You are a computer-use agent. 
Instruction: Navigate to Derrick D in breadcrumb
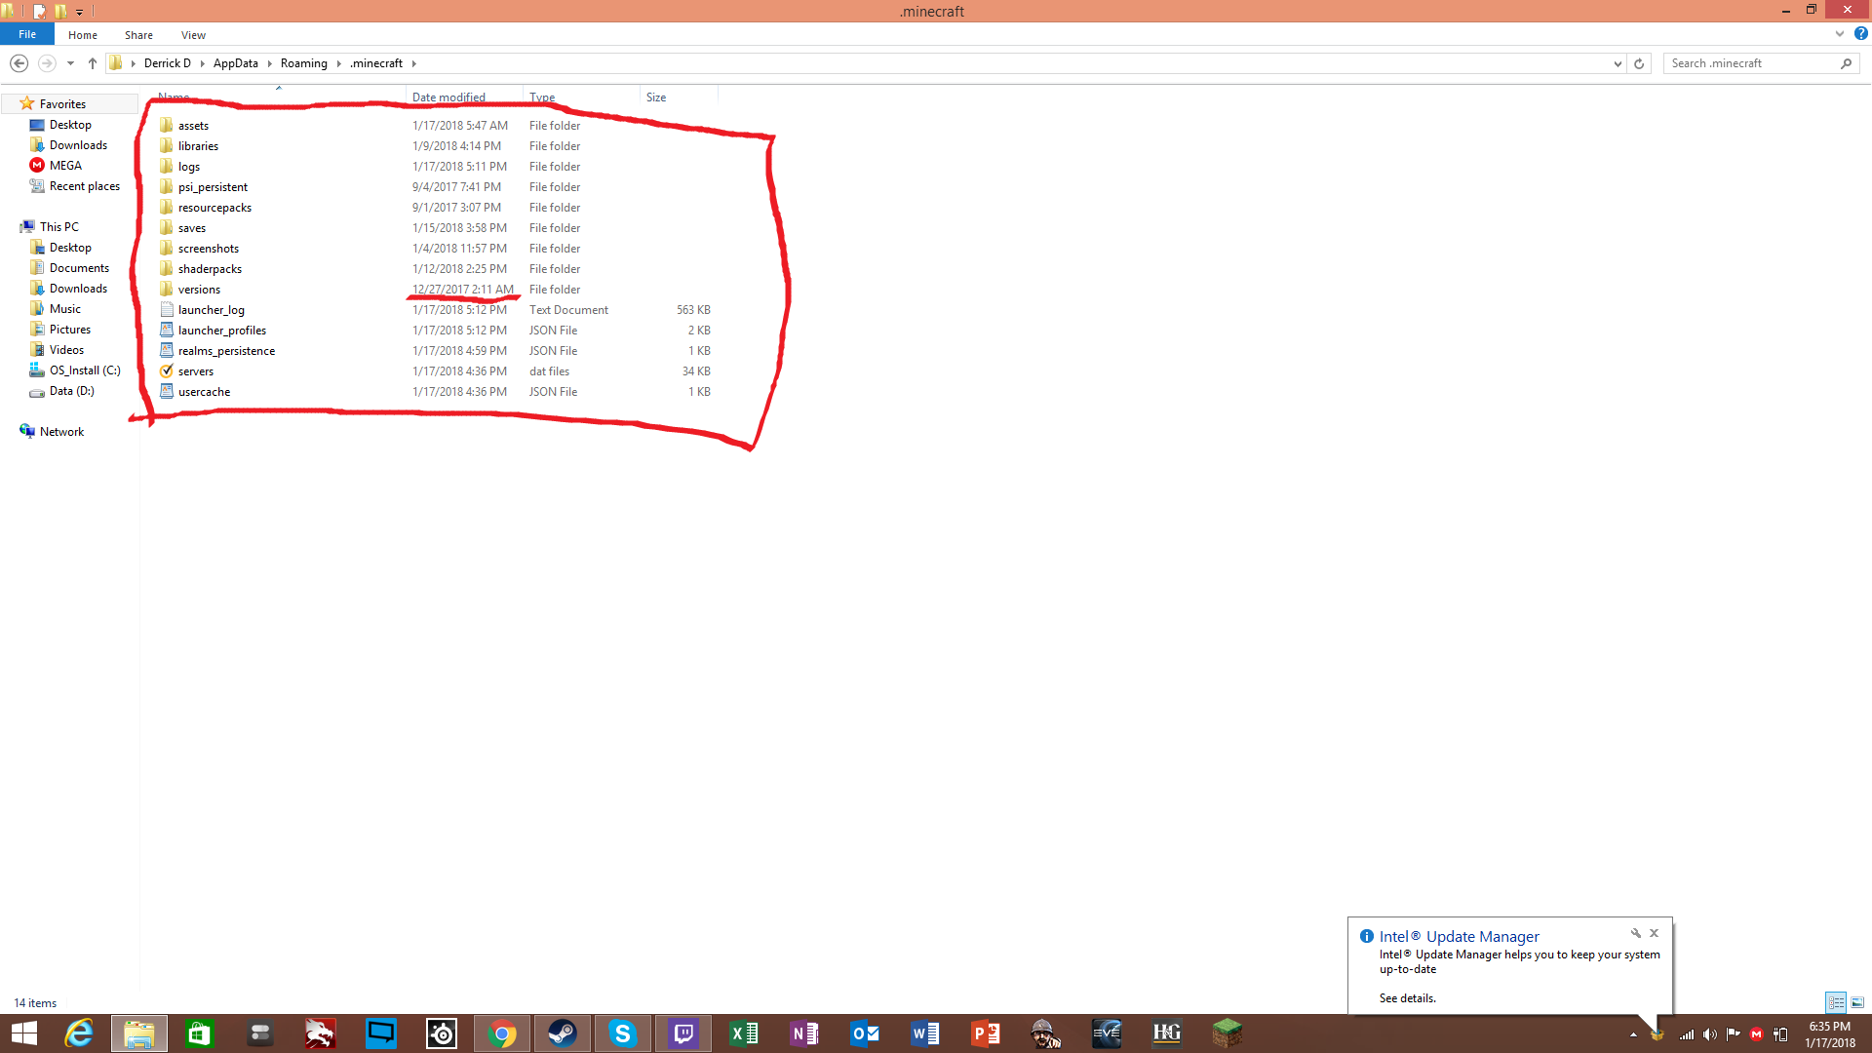tap(168, 63)
